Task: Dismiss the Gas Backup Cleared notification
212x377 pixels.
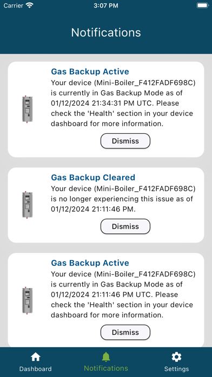Action: [125, 226]
